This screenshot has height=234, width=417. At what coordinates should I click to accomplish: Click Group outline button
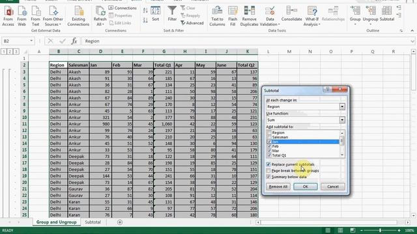click(x=355, y=16)
